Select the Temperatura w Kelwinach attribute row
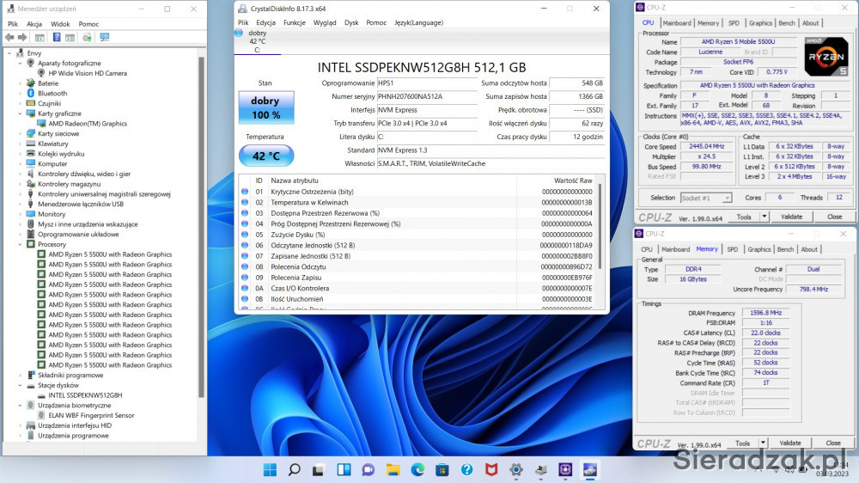This screenshot has height=483, width=859. click(x=420, y=202)
